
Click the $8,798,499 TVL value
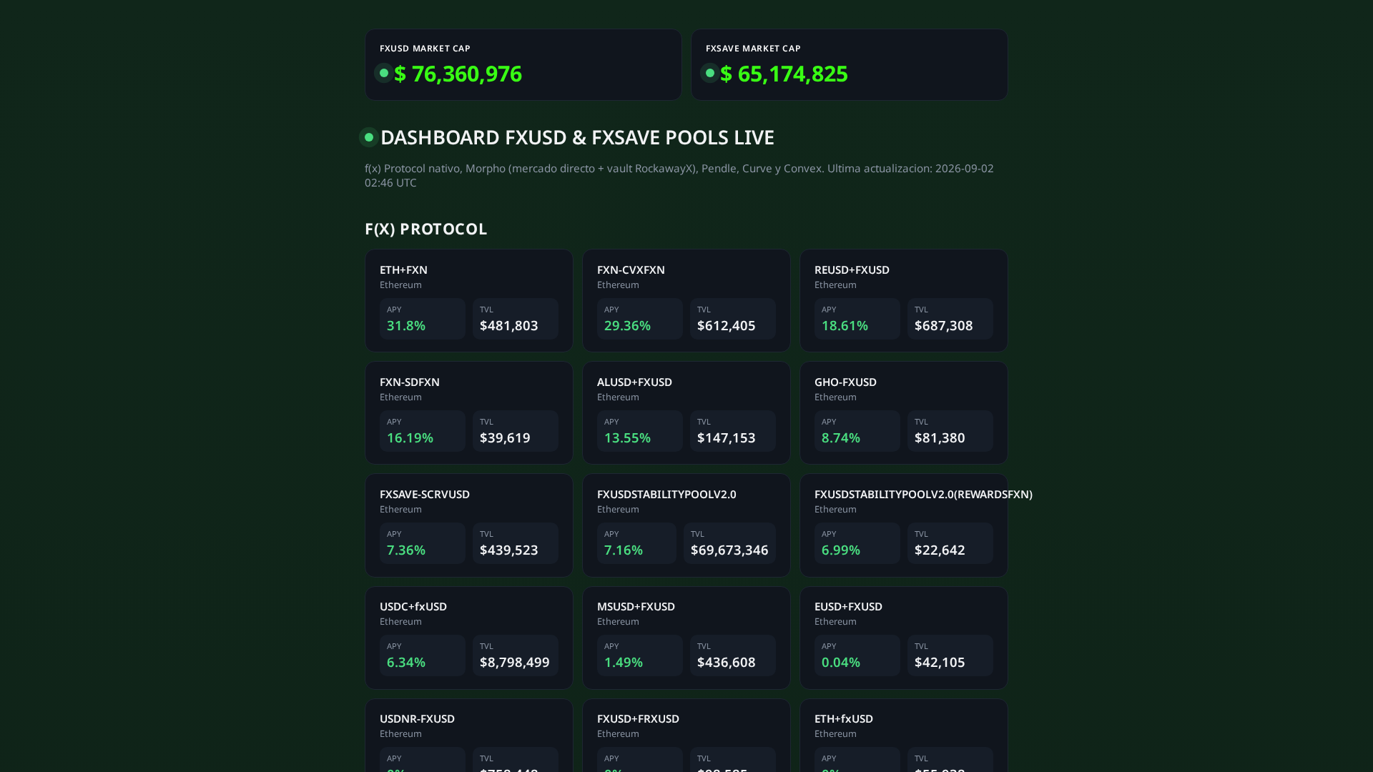point(515,662)
